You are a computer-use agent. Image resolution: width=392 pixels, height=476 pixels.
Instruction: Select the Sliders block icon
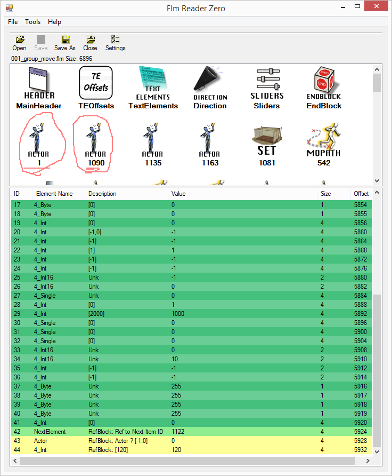point(267,88)
